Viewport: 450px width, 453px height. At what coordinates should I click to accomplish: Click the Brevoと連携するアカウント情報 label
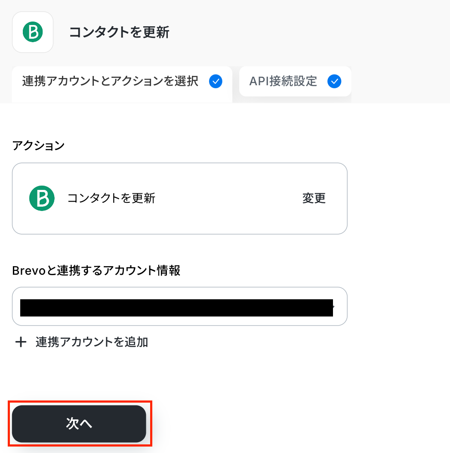tap(96, 270)
